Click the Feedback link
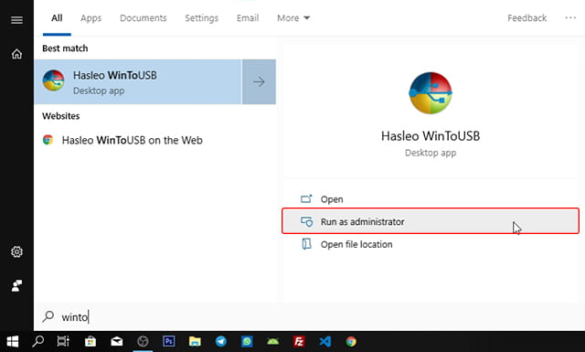Viewport: 585px width, 352px height. click(x=526, y=18)
